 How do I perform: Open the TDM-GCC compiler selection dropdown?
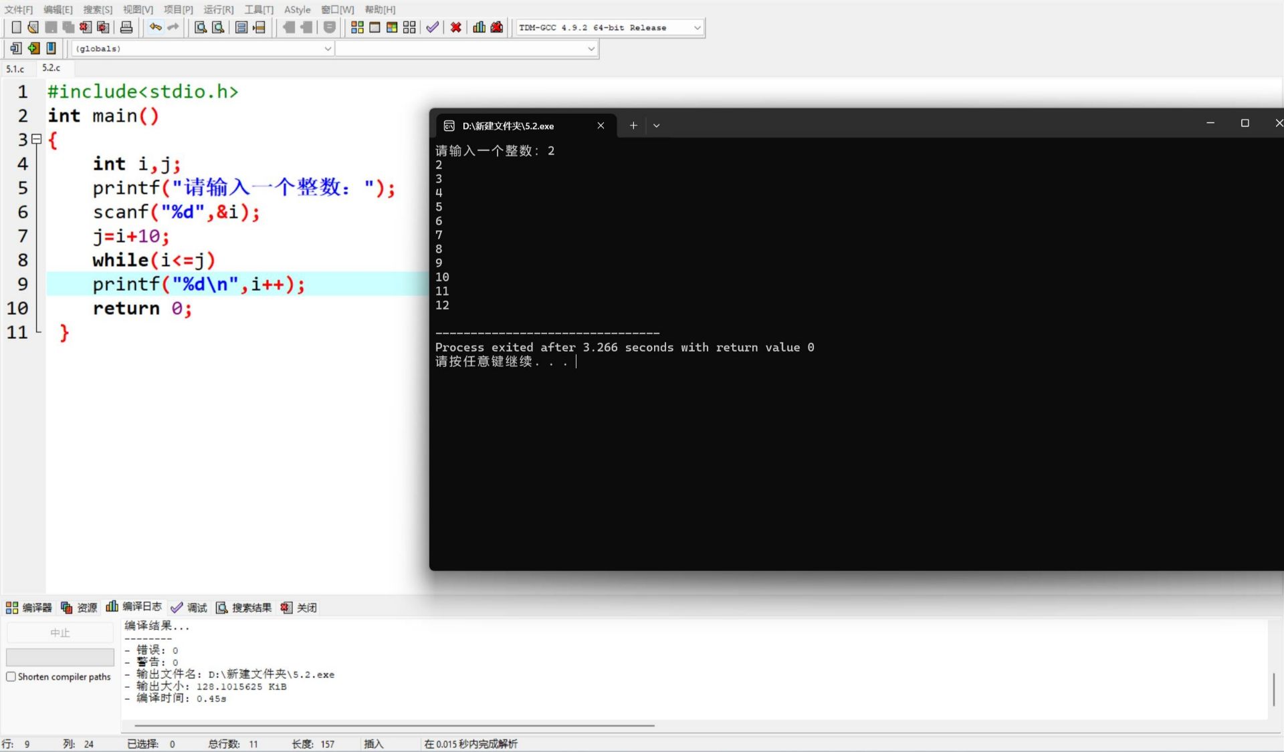click(x=698, y=27)
